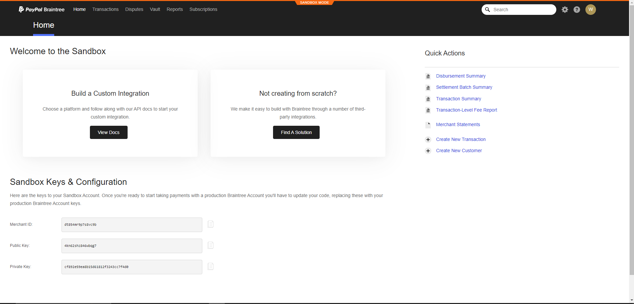The image size is (634, 304).
Task: Open the Disputes section
Action: click(134, 9)
